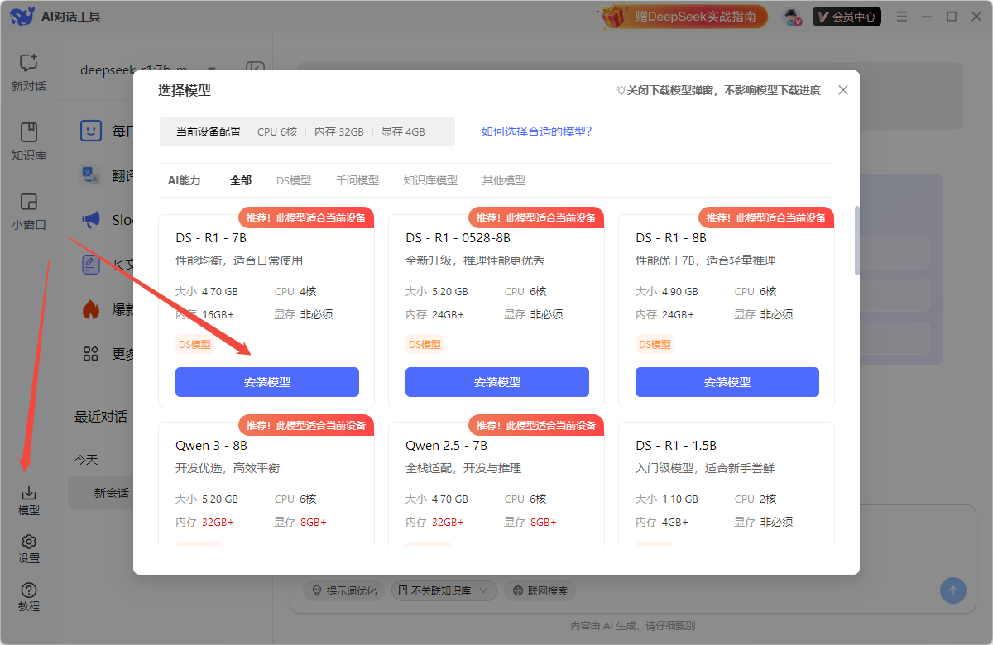The image size is (993, 645).
Task: Click the model list vertical scrollbar
Action: (x=856, y=240)
